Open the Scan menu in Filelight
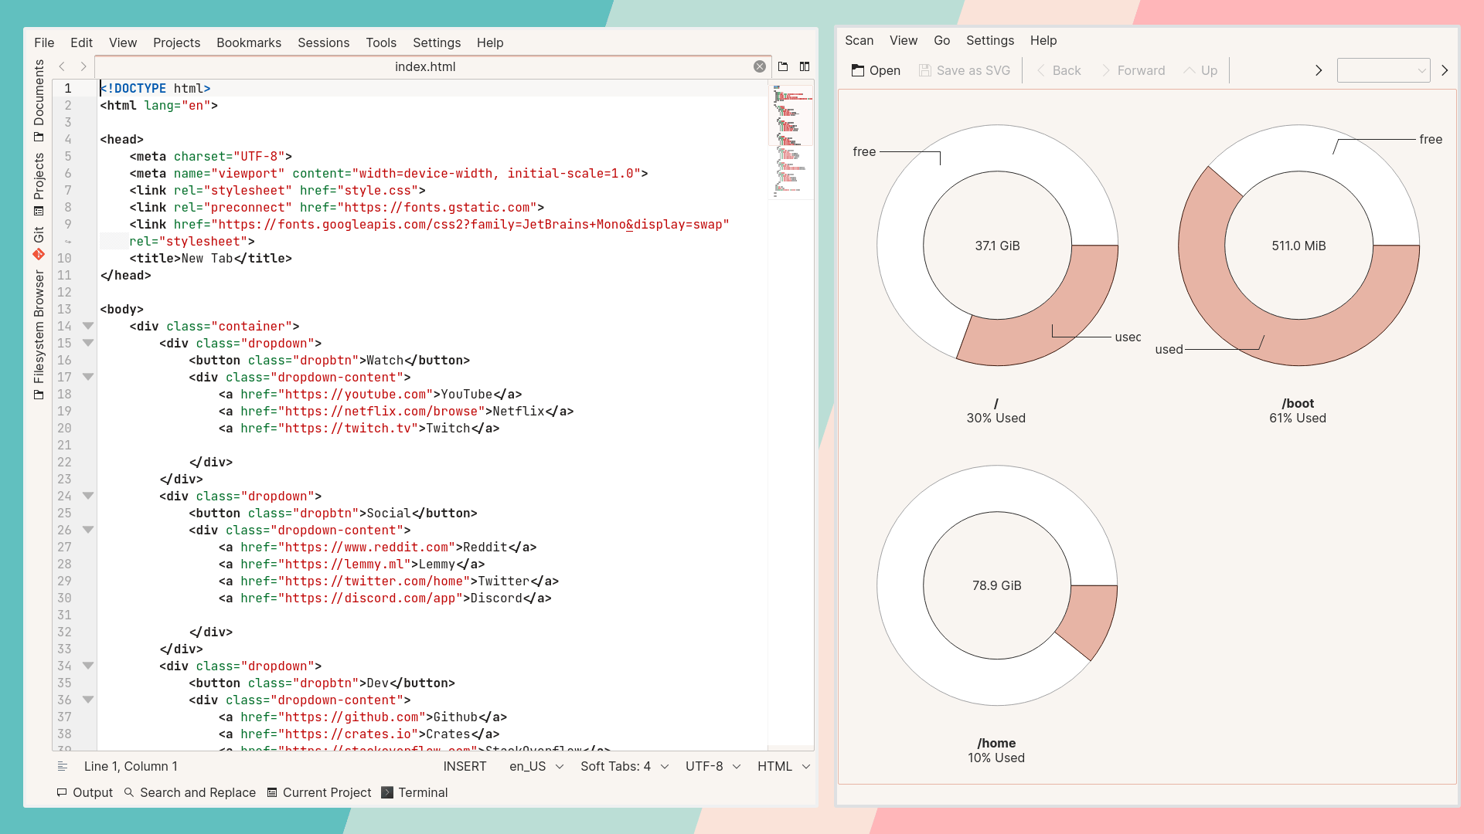The image size is (1484, 834). coord(859,40)
